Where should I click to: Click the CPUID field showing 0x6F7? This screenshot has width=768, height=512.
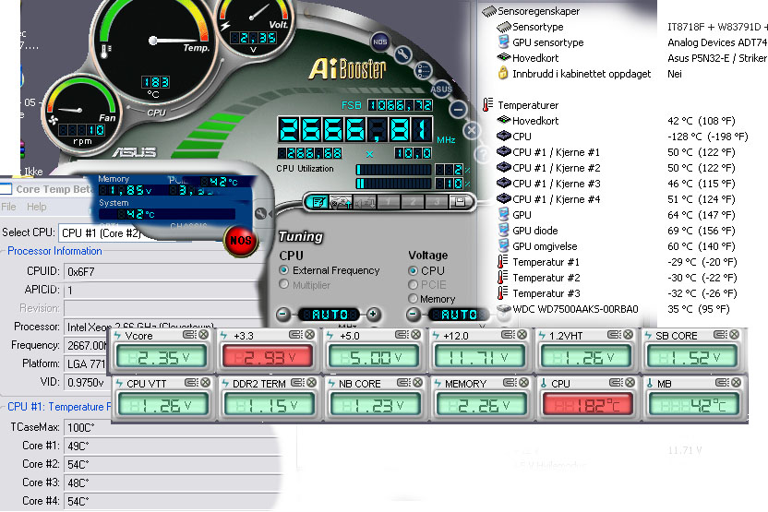(164, 271)
